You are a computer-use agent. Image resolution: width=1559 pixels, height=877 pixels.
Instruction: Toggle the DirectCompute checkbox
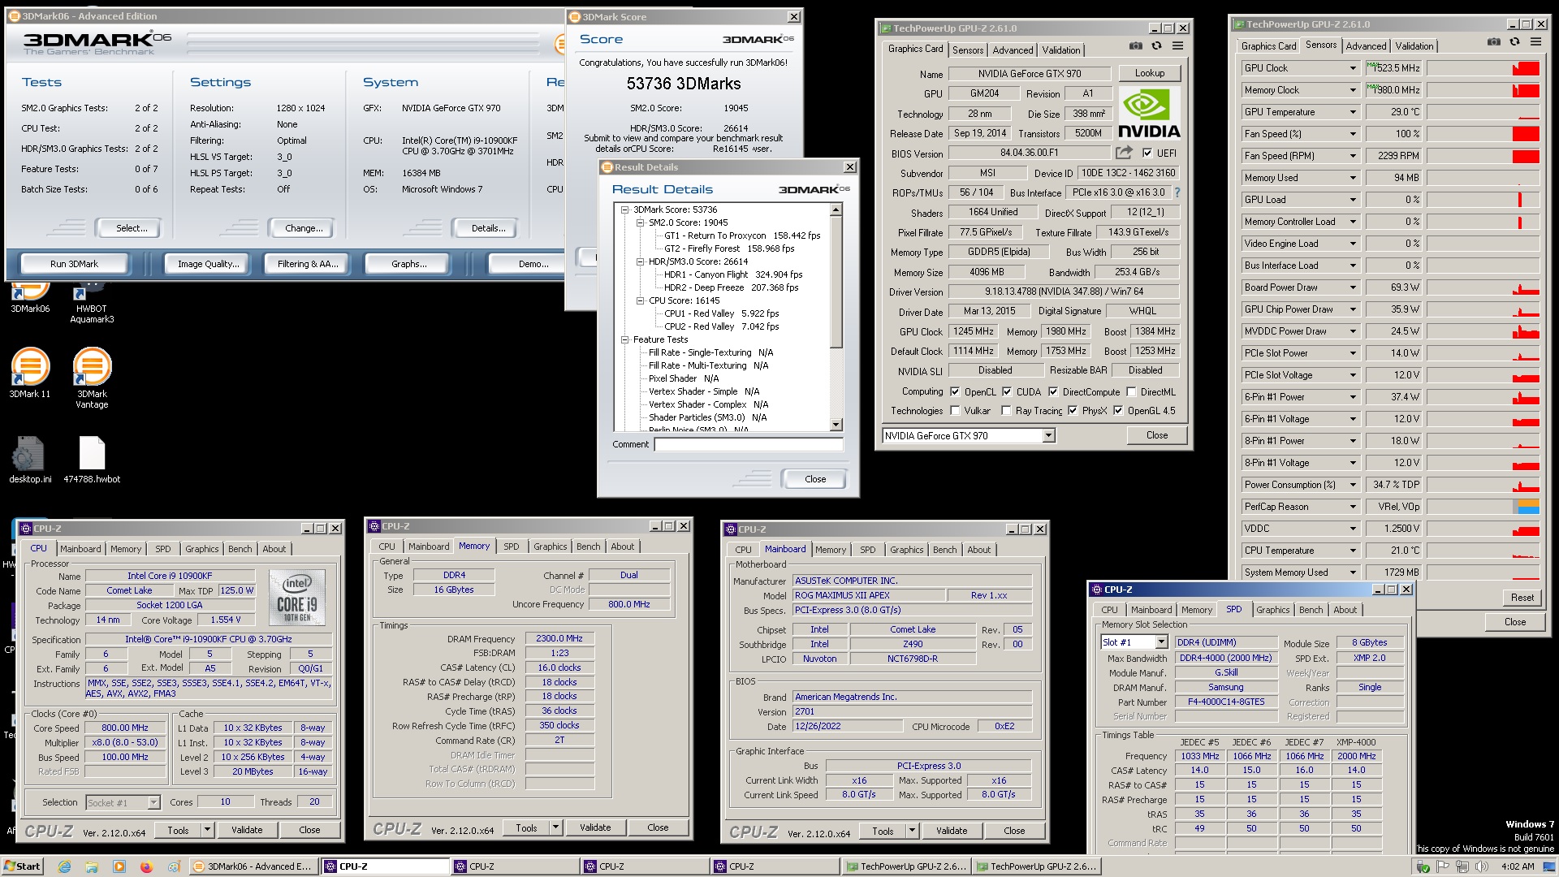pyautogui.click(x=1053, y=391)
